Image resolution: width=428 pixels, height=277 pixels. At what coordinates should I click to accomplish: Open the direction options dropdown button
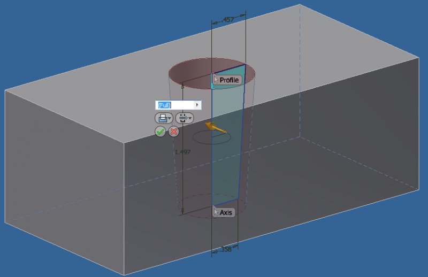pyautogui.click(x=185, y=118)
